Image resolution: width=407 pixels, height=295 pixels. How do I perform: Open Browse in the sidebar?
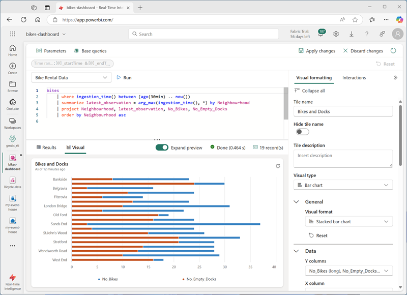[x=12, y=86]
